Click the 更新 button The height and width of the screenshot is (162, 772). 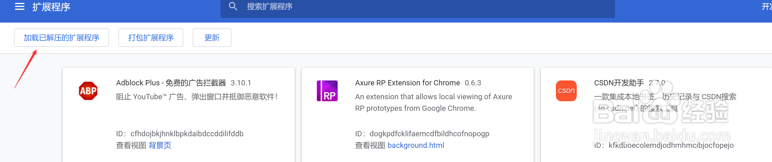(x=212, y=38)
